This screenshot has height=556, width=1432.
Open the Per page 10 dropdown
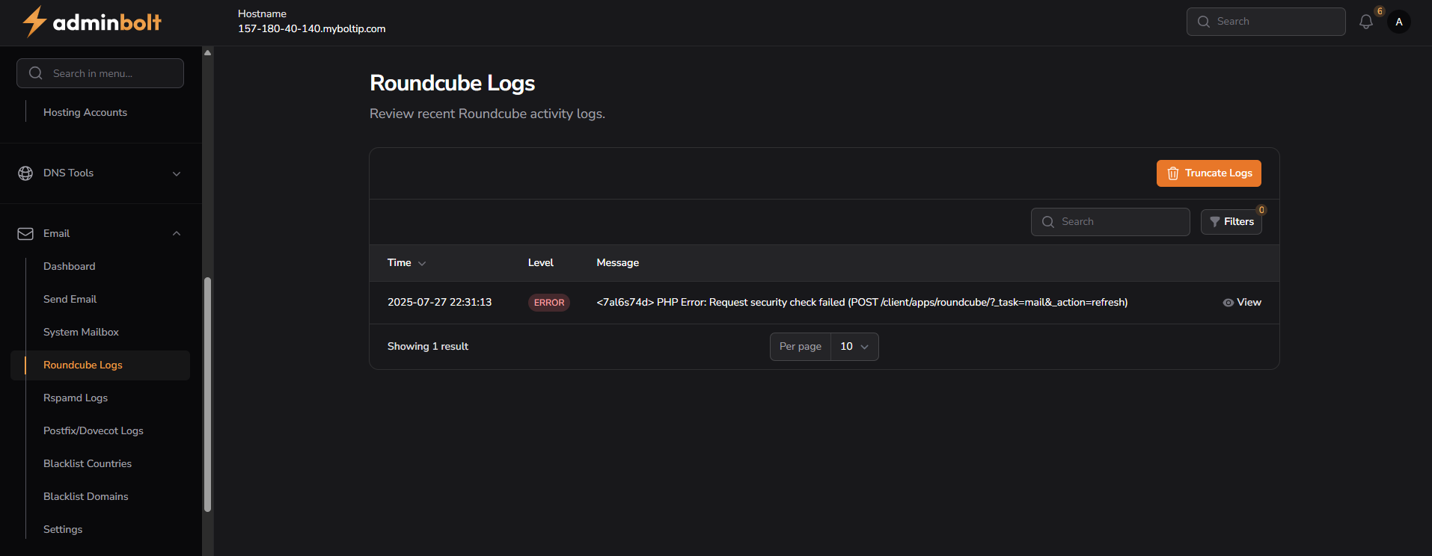[x=854, y=347]
